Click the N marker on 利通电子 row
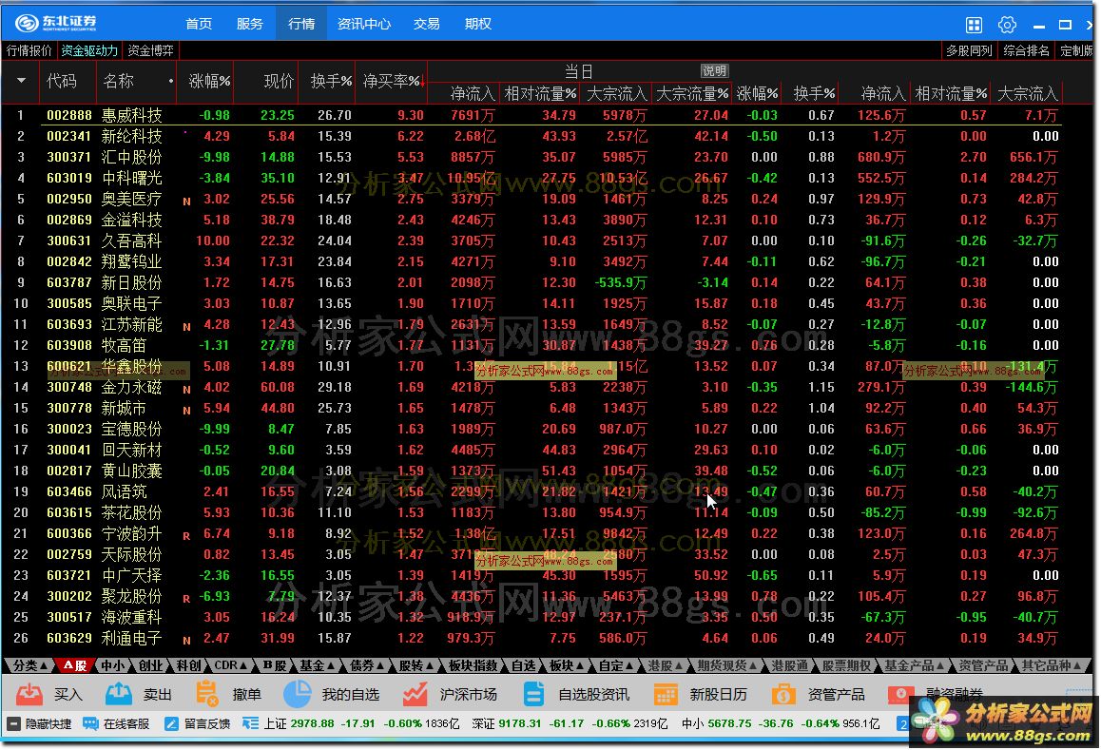 click(x=186, y=641)
